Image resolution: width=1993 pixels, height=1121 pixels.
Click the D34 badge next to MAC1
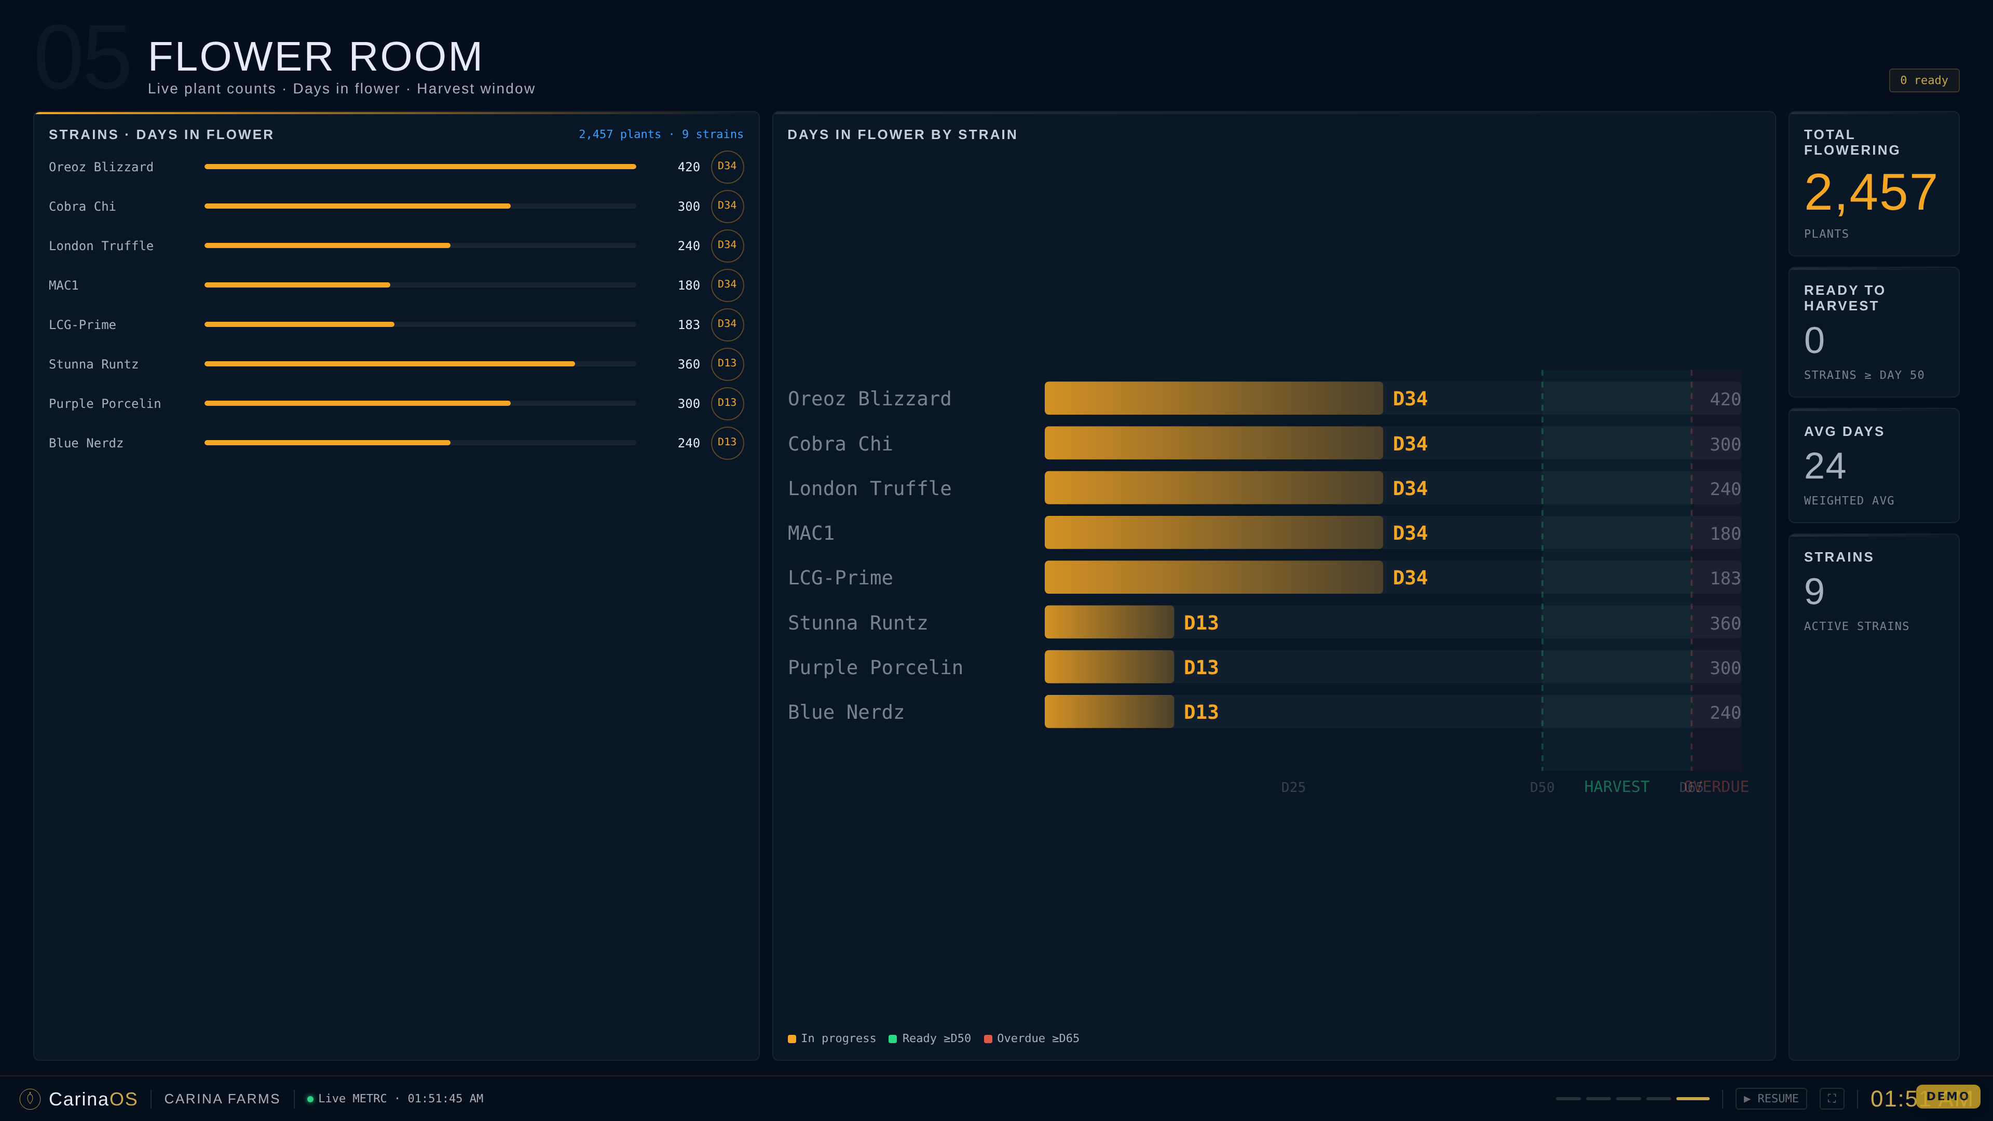tap(727, 285)
